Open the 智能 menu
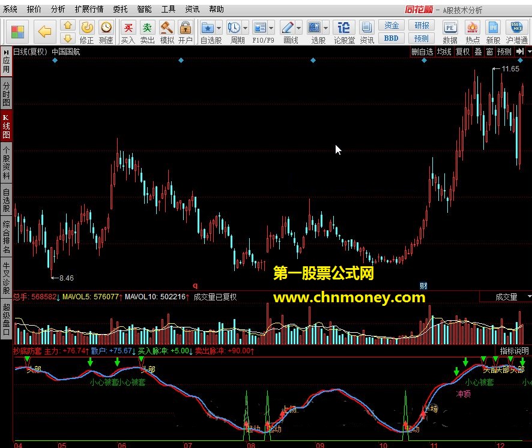 tap(145, 9)
